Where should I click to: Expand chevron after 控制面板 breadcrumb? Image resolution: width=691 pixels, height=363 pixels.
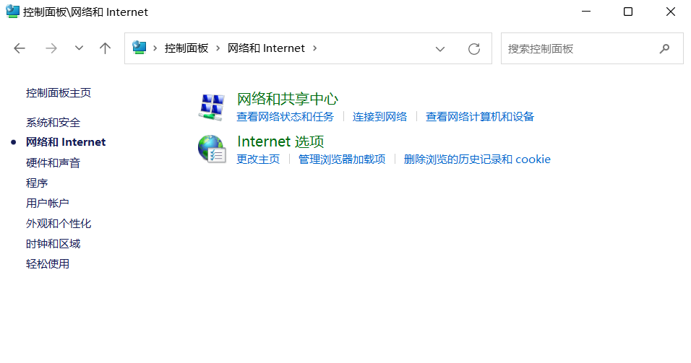(x=218, y=48)
